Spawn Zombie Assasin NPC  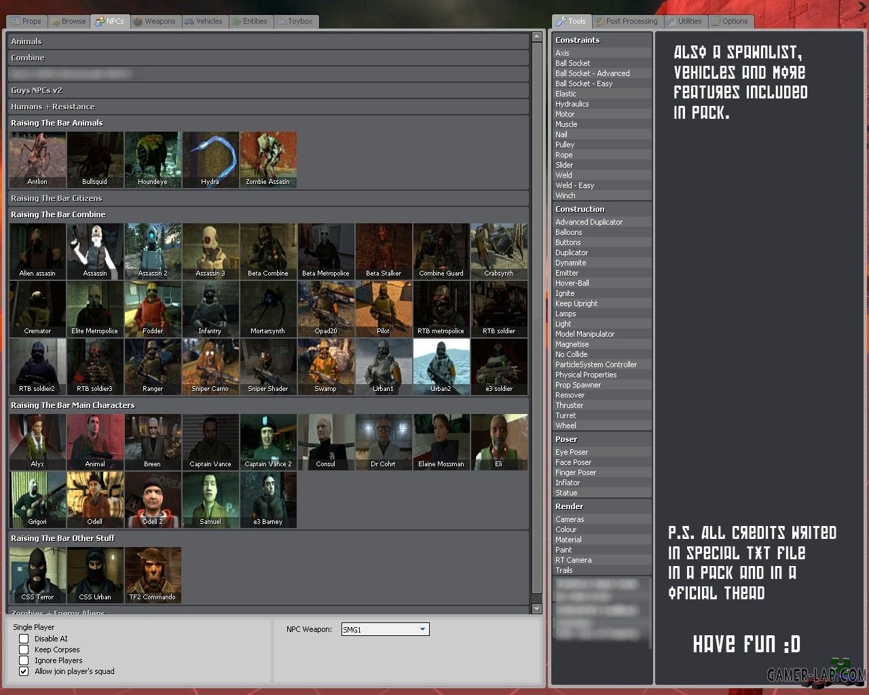coord(268,160)
